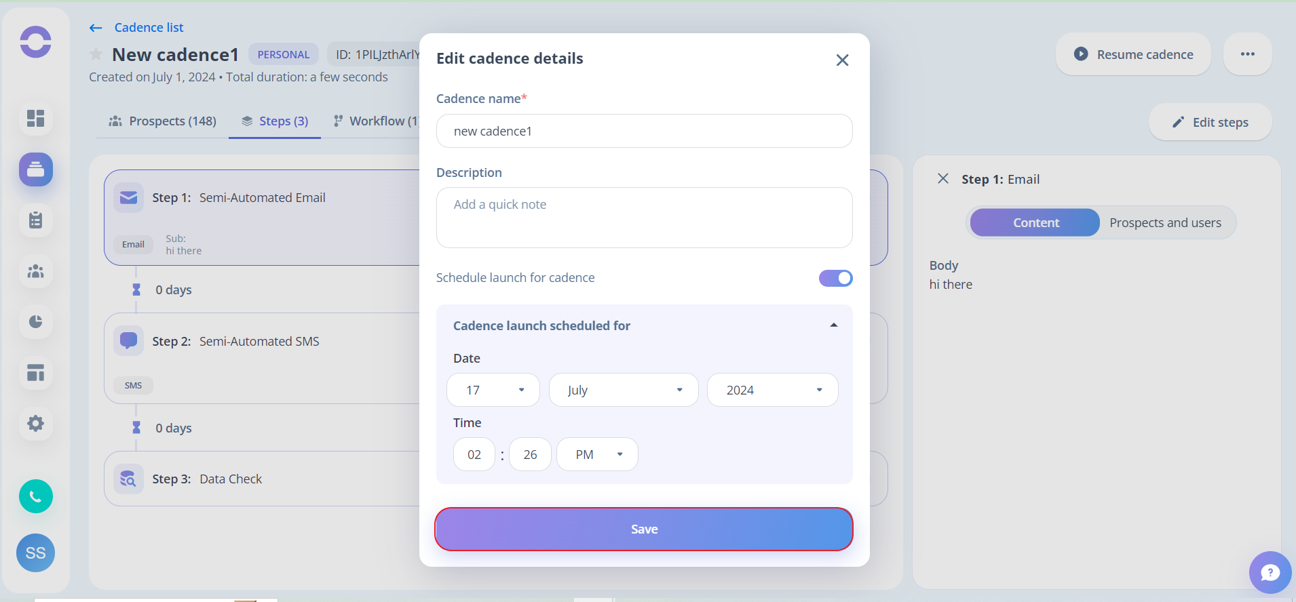Open the settings gear icon in sidebar
1296x602 pixels.
35,424
